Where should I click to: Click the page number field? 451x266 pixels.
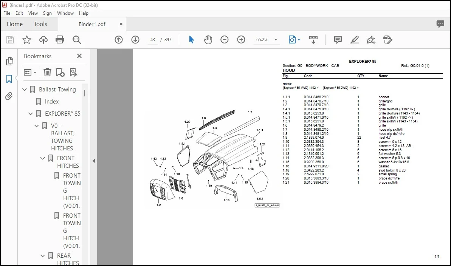click(152, 40)
